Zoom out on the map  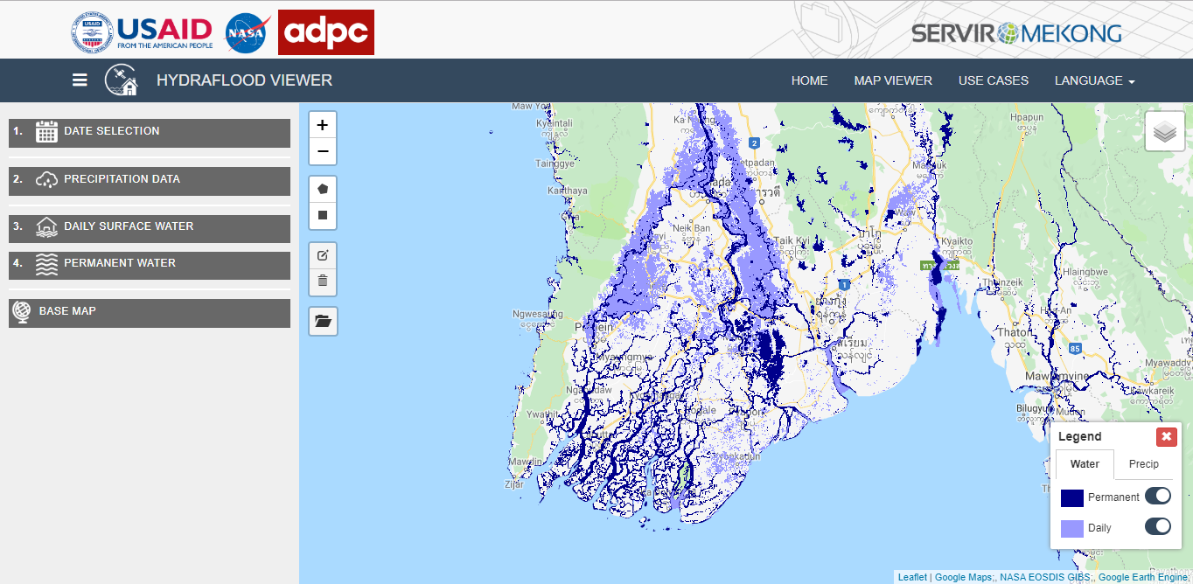coord(323,151)
